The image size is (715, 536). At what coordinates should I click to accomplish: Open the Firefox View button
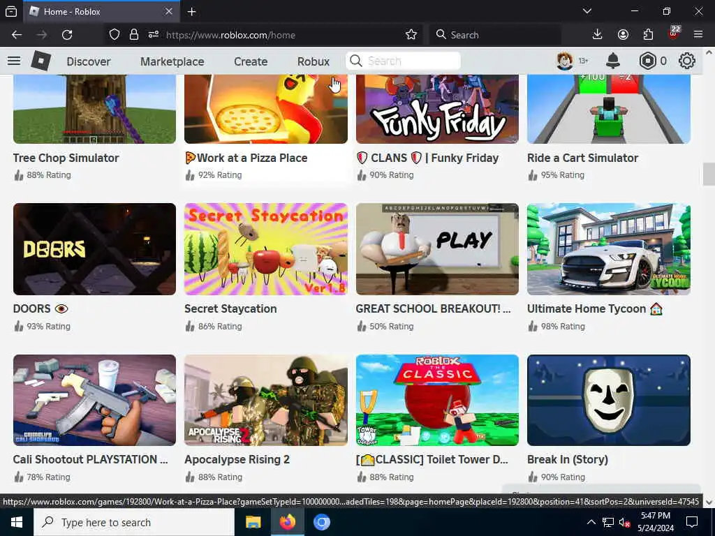(x=11, y=11)
